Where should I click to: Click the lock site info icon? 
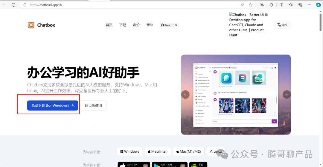click(x=25, y=5)
